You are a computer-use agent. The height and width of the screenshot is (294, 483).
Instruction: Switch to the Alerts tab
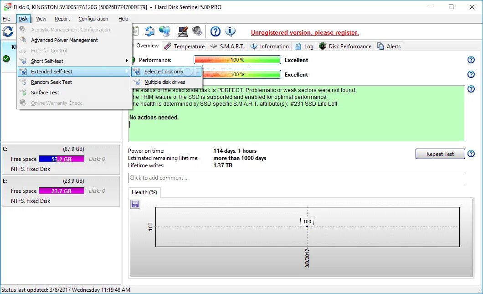389,46
